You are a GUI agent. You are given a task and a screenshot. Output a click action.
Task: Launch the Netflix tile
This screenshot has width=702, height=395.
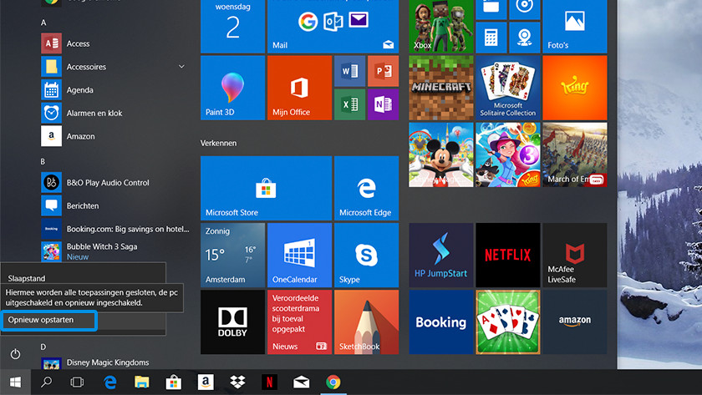coord(508,255)
